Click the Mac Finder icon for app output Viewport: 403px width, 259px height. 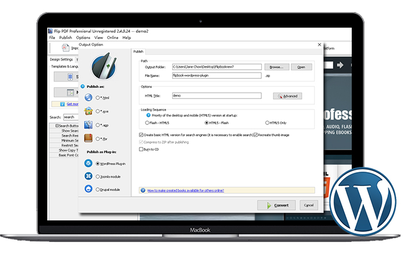pos(89,125)
